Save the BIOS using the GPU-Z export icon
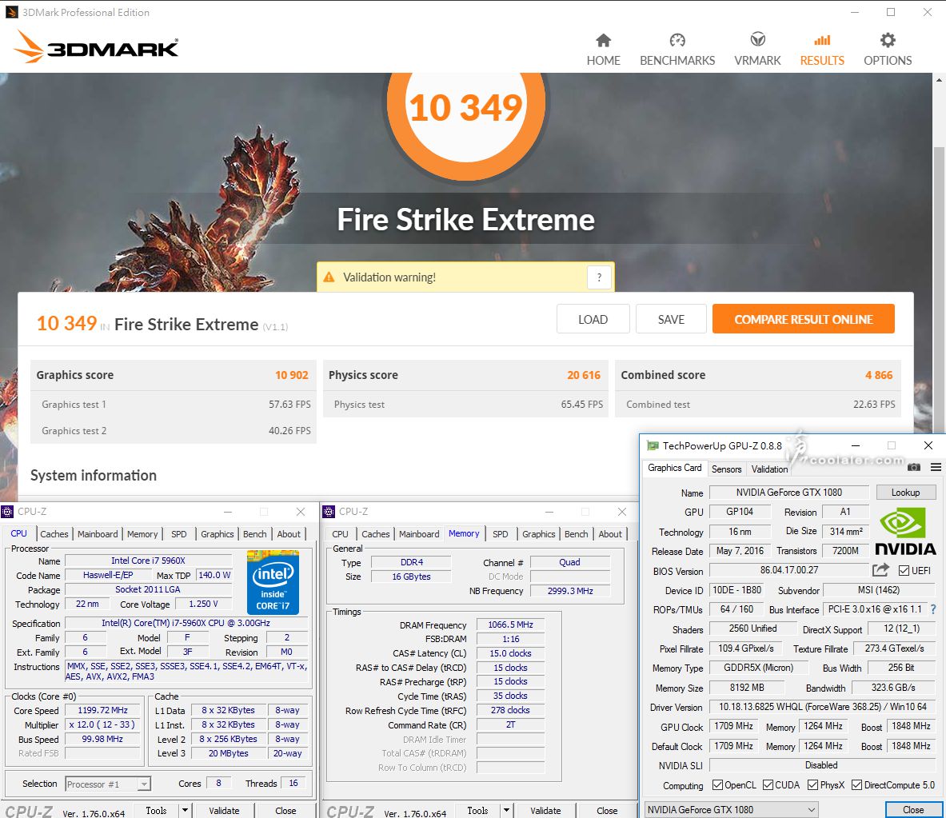This screenshot has width=946, height=818. (x=881, y=569)
